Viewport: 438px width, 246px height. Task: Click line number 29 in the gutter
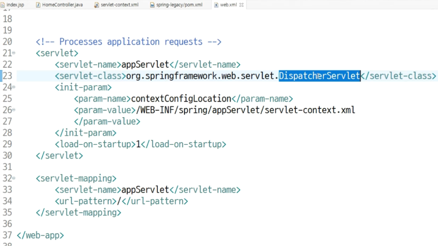click(7, 144)
